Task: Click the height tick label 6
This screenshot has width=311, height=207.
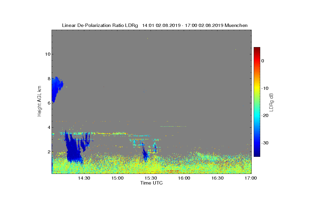Action: click(48, 103)
